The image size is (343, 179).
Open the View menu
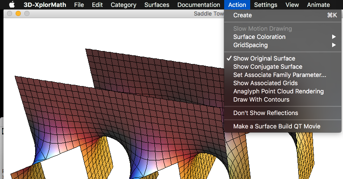click(292, 5)
